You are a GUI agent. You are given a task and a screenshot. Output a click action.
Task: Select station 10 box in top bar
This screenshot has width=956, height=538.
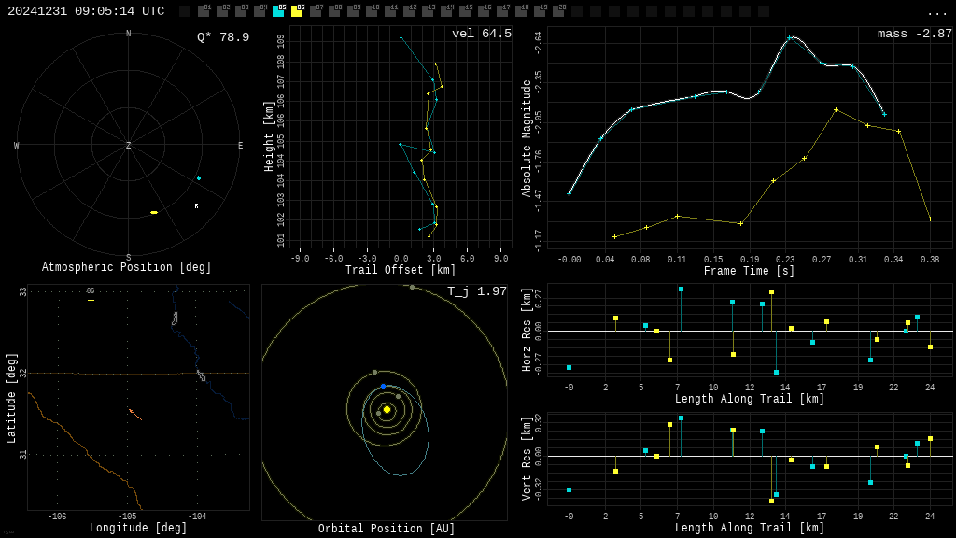[372, 11]
